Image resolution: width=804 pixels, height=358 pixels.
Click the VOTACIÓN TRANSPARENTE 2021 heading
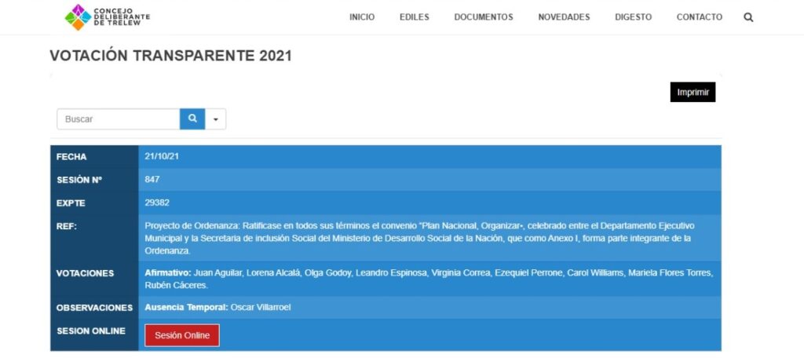pyautogui.click(x=170, y=56)
